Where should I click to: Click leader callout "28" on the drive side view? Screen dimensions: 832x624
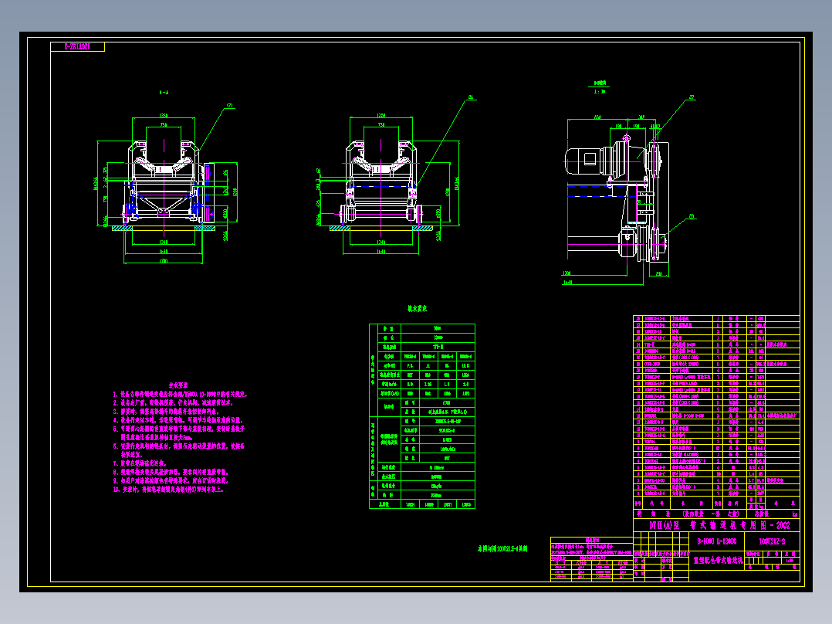pyautogui.click(x=692, y=217)
